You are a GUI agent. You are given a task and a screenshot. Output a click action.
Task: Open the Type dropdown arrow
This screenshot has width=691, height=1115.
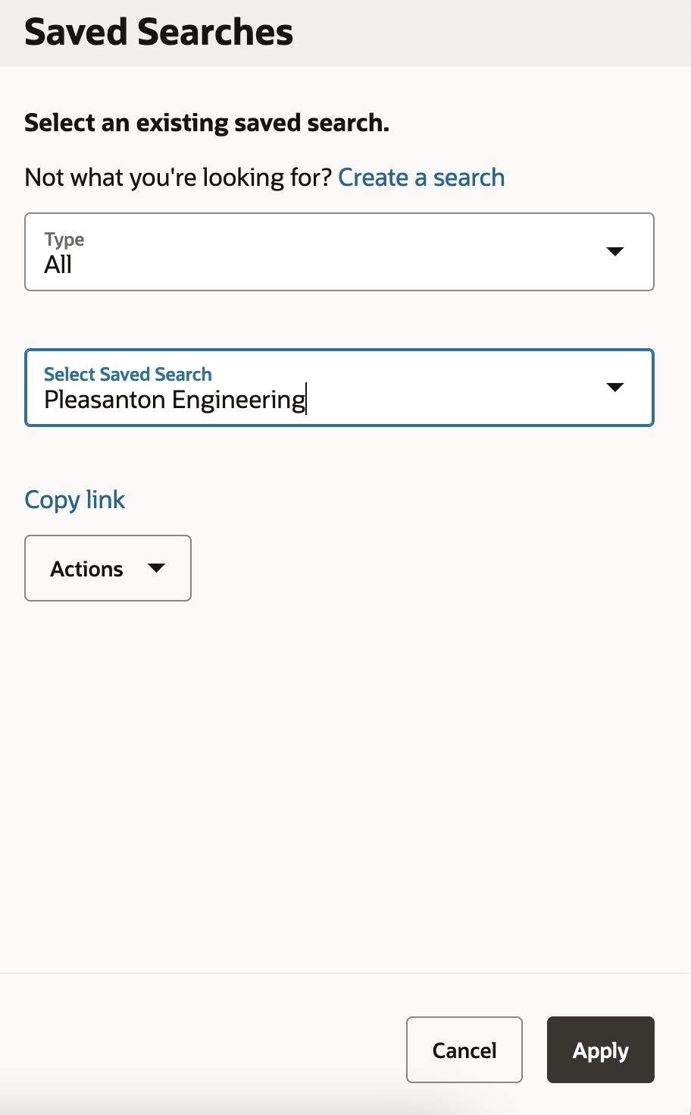pos(615,252)
